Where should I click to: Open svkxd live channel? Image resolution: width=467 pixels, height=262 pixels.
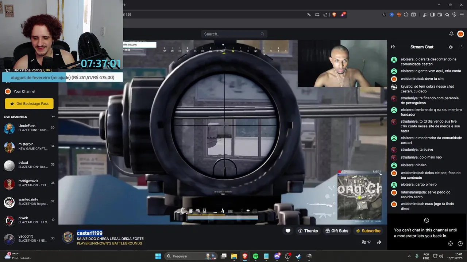(29, 165)
